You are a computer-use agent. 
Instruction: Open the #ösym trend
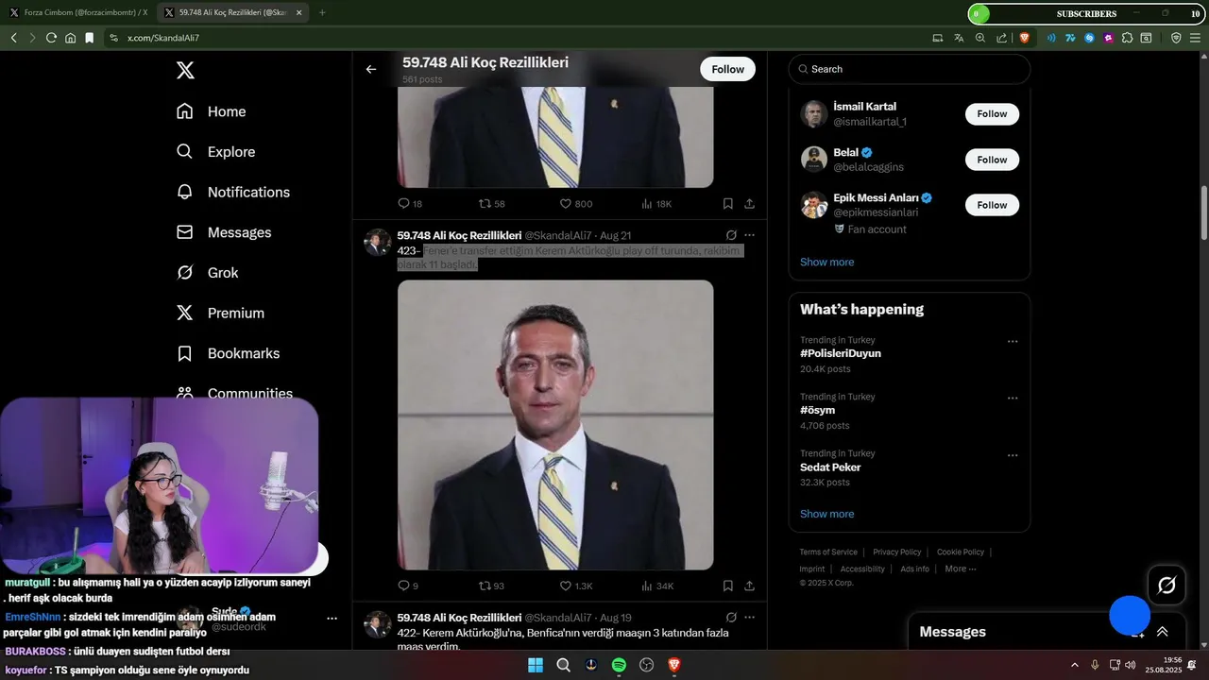[817, 410]
